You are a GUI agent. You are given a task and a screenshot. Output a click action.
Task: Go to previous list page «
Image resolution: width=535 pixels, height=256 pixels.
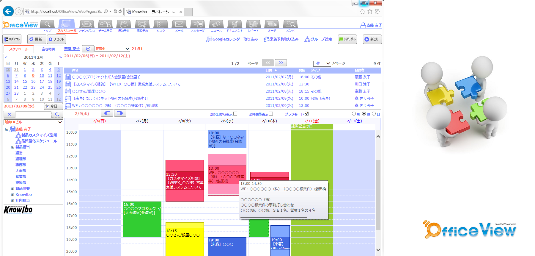coord(268,63)
